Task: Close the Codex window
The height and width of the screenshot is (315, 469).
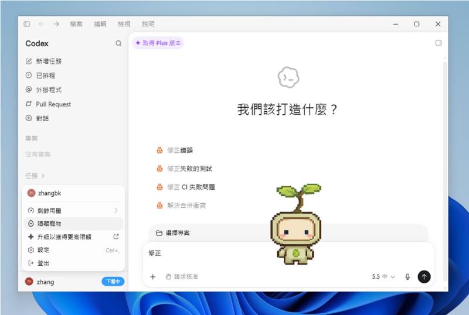Action: coord(438,24)
